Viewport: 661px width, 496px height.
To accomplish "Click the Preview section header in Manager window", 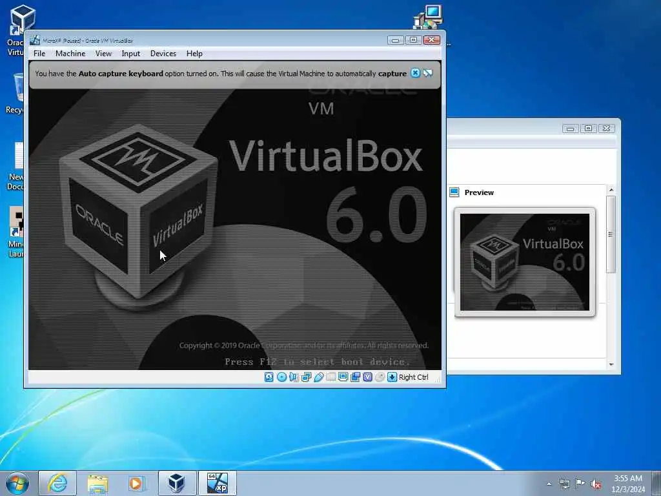I will [479, 192].
